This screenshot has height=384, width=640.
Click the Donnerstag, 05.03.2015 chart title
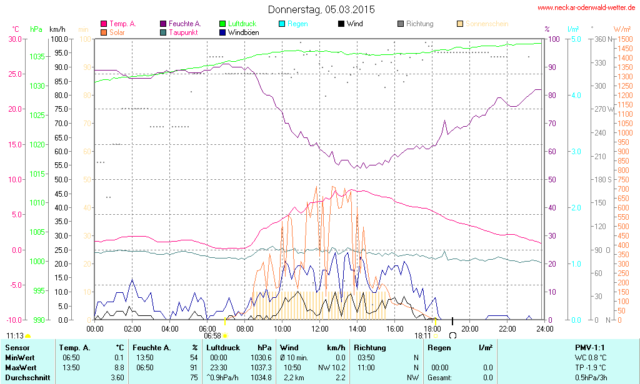(x=321, y=9)
